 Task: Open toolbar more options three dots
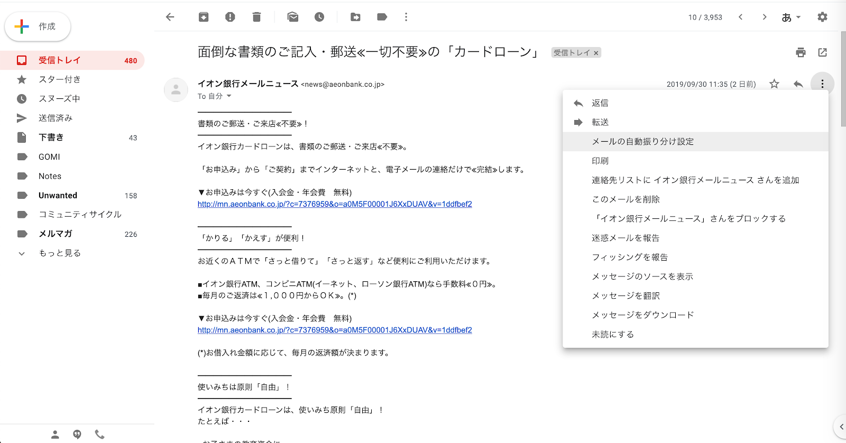coord(406,17)
